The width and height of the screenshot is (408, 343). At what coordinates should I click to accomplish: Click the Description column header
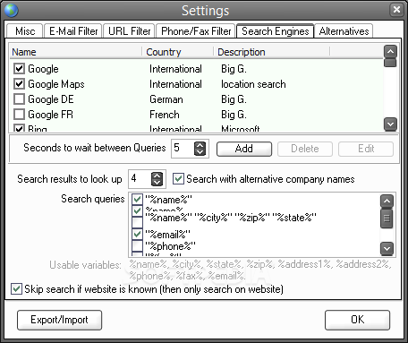[271, 52]
